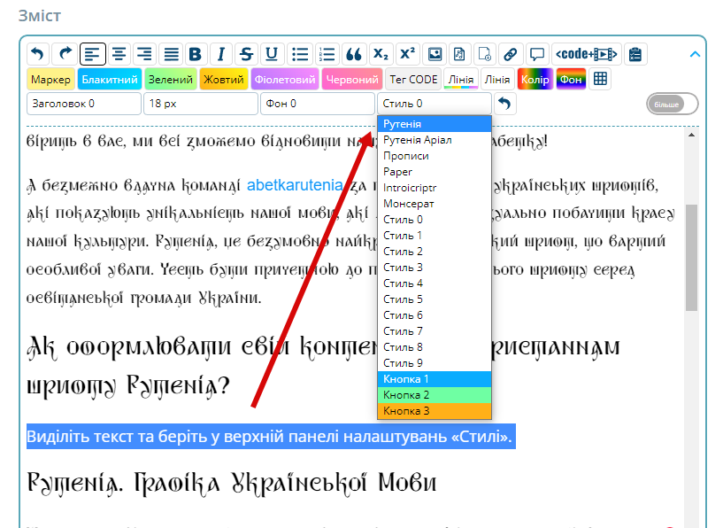
Task: Insert a blockquote
Action: [354, 54]
